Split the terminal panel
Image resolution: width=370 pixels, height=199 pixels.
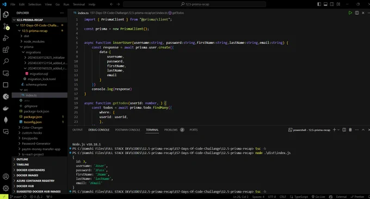pos(344,130)
